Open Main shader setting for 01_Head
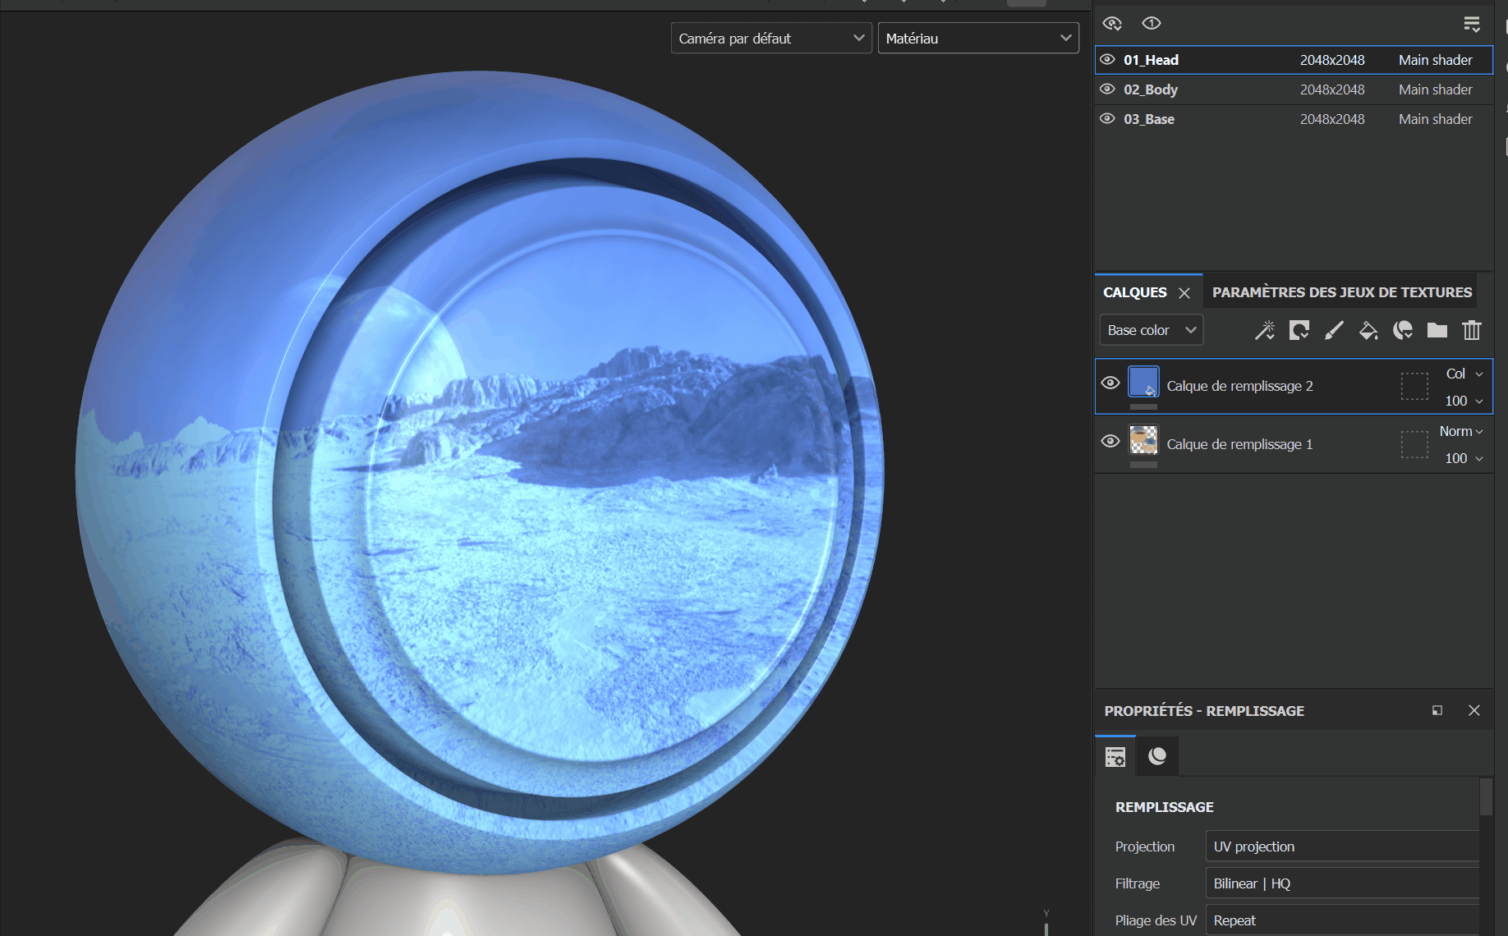Image resolution: width=1508 pixels, height=936 pixels. 1435,60
